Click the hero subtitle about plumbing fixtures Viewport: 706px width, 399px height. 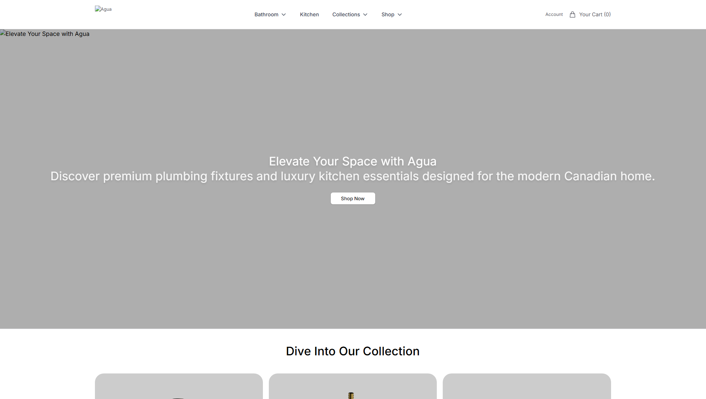tap(353, 176)
